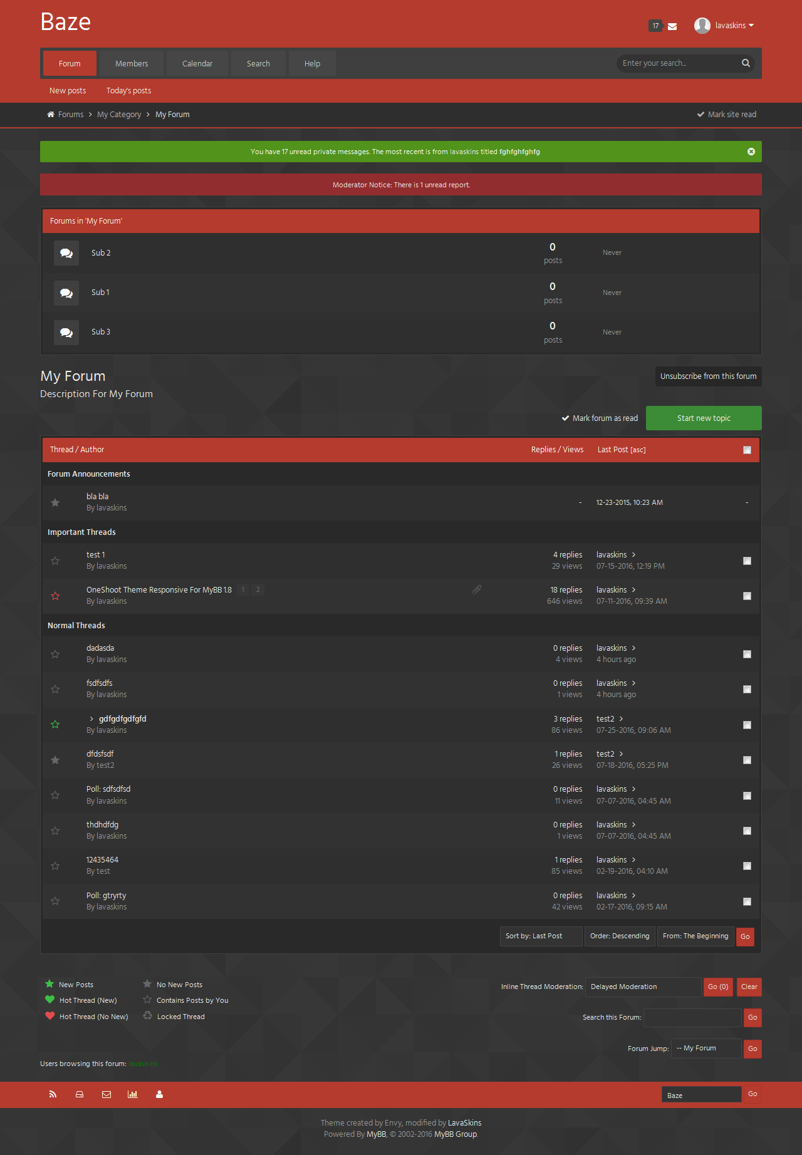
Task: Jump to first unread post arrow of gdfgdfgdfgfd
Action: 91,719
